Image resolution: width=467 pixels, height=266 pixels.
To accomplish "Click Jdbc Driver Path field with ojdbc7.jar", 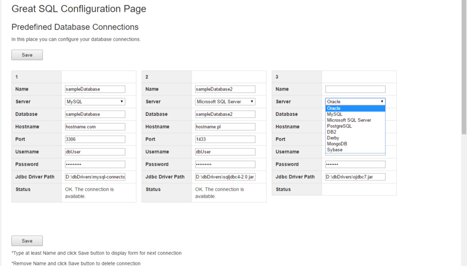I will [355, 177].
